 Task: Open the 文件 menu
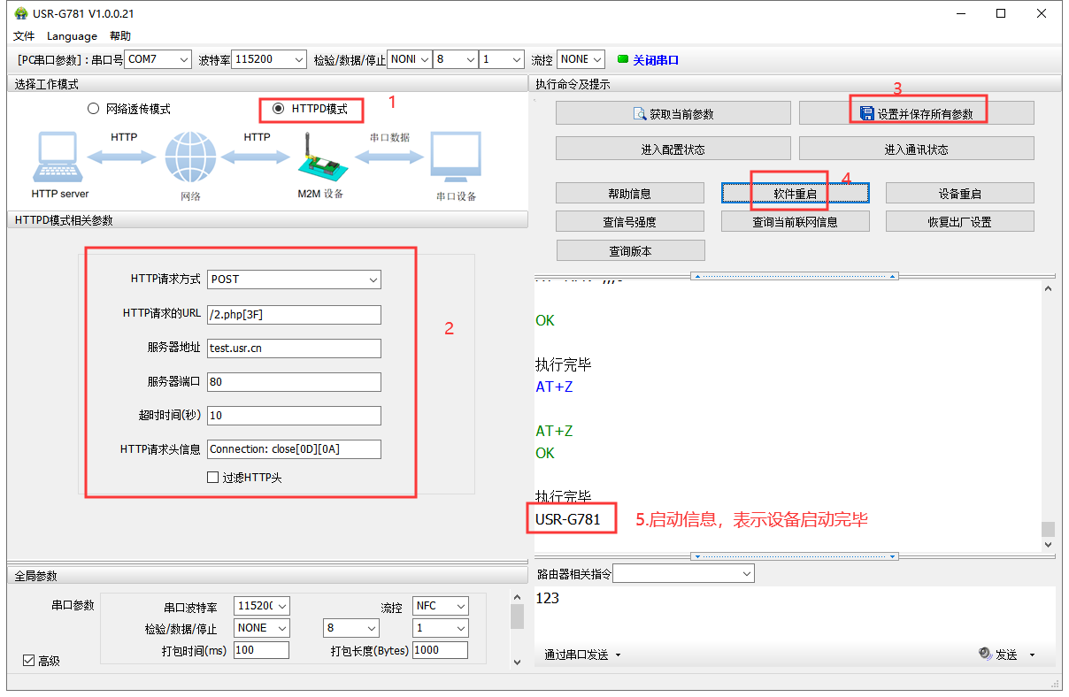click(x=24, y=36)
